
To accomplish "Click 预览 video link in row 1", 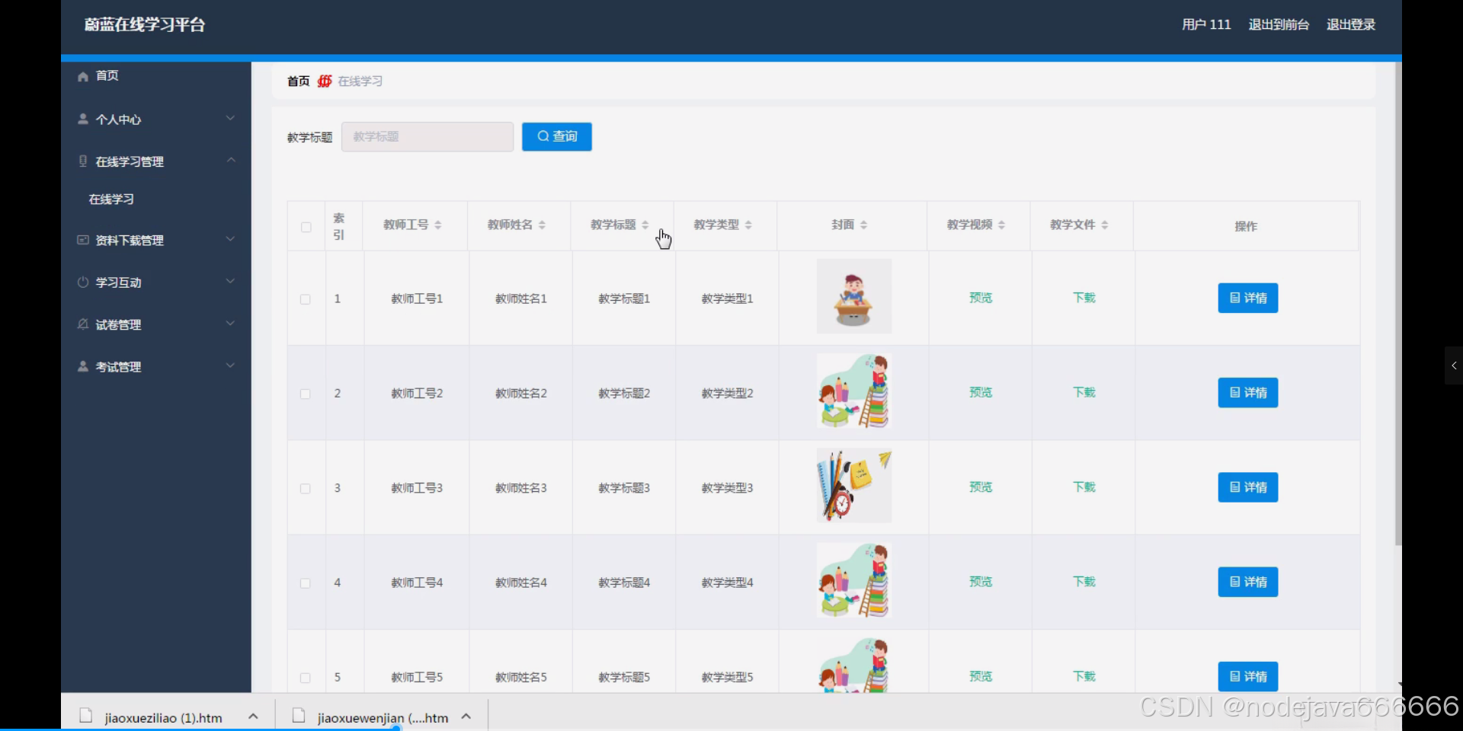I will [981, 298].
